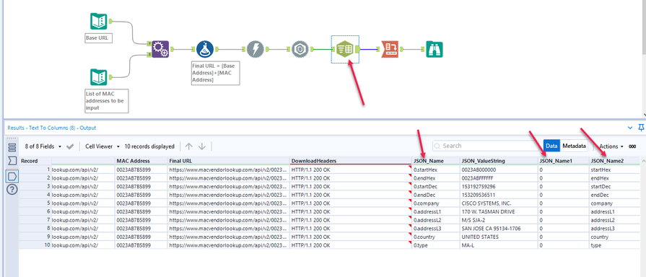Switch to the Metadata view
Image resolution: width=646 pixels, height=277 pixels.
coord(574,146)
